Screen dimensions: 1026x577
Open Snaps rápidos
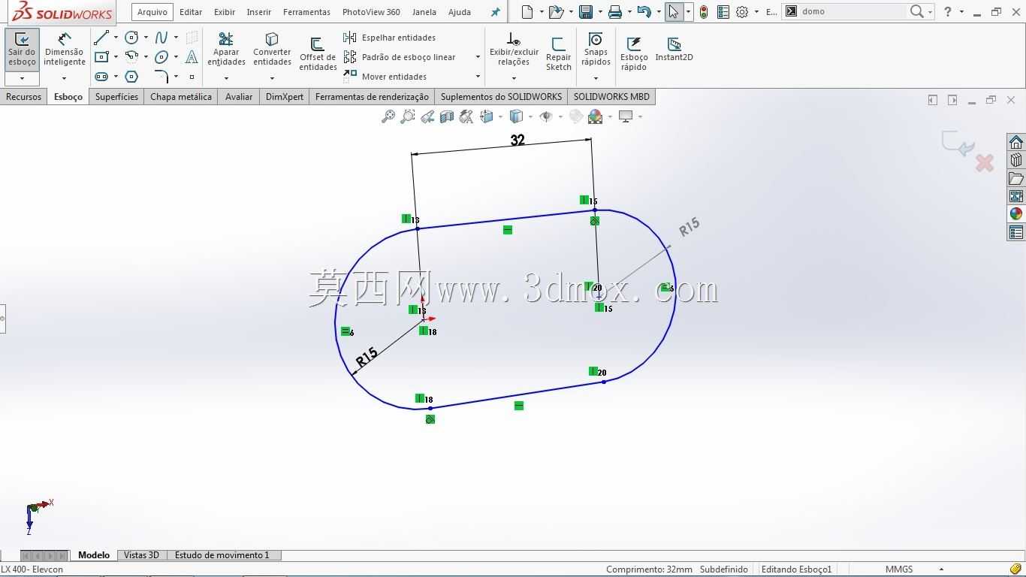pos(596,50)
